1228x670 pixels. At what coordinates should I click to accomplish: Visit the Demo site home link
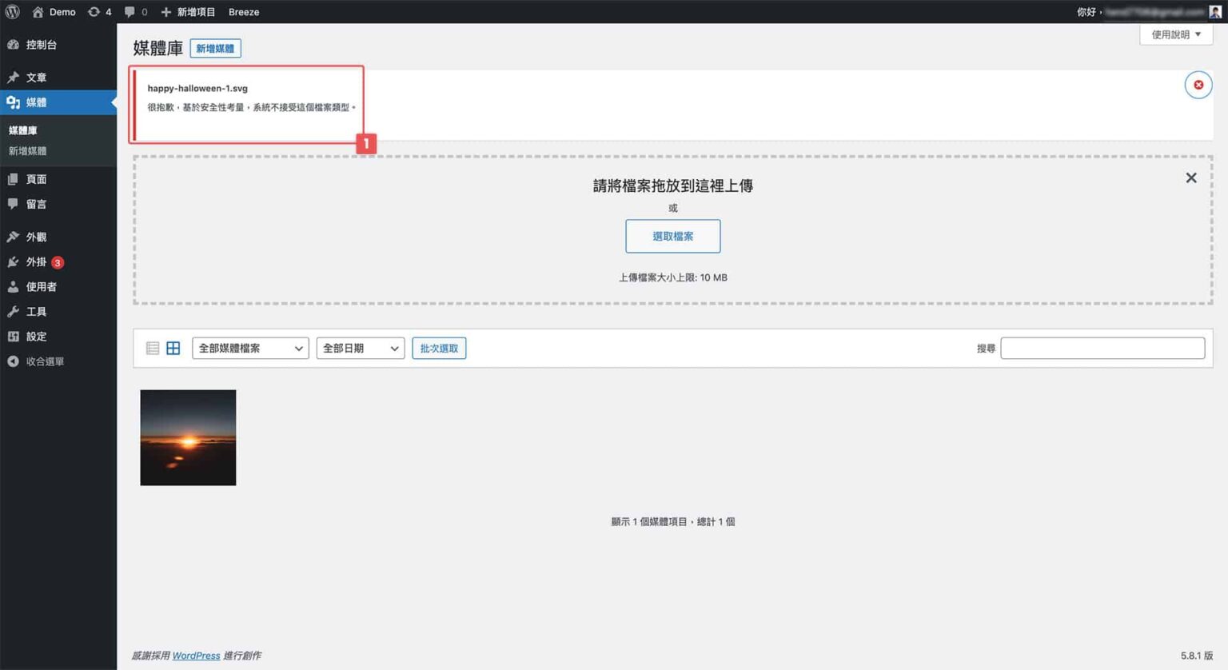[54, 12]
